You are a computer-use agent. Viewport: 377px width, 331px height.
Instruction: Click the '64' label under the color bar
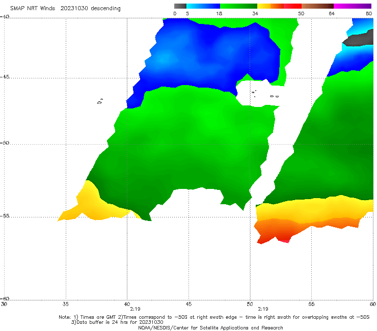332,14
